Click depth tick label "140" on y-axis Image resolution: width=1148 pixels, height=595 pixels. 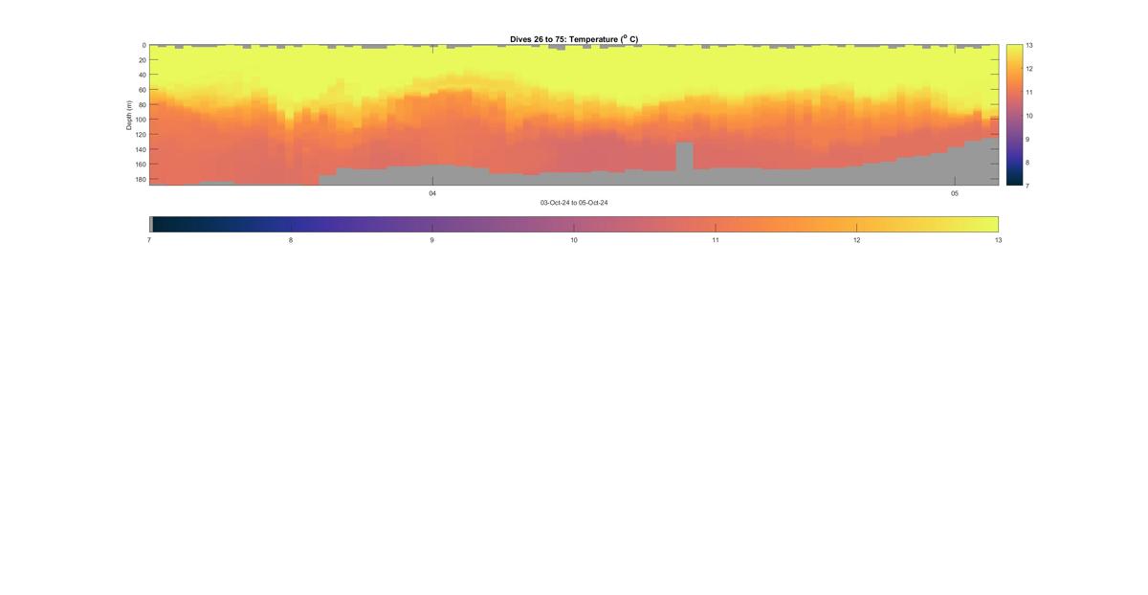click(141, 149)
